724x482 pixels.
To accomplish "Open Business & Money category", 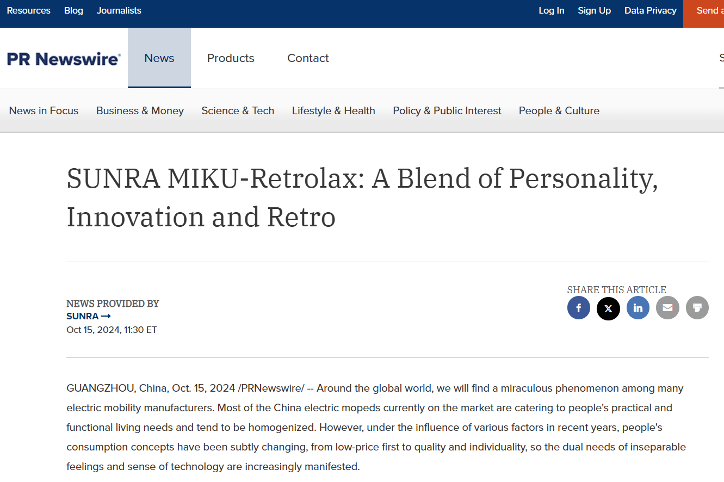I will click(140, 111).
